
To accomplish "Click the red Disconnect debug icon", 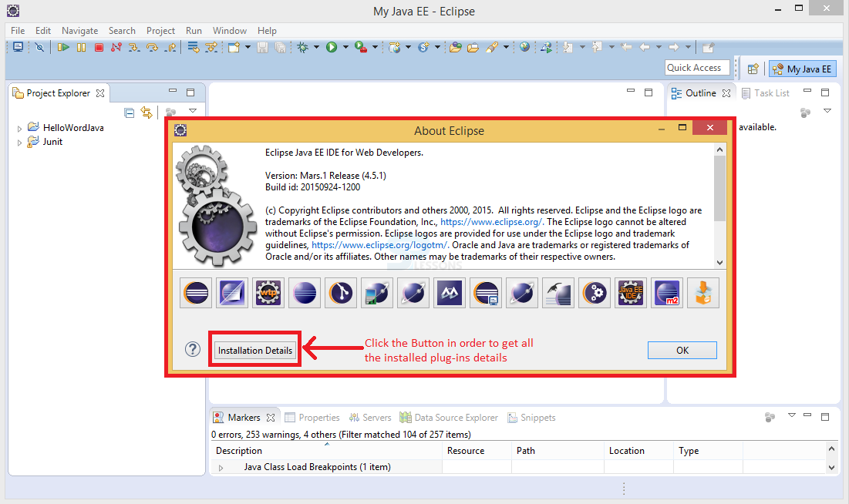I will 116,47.
